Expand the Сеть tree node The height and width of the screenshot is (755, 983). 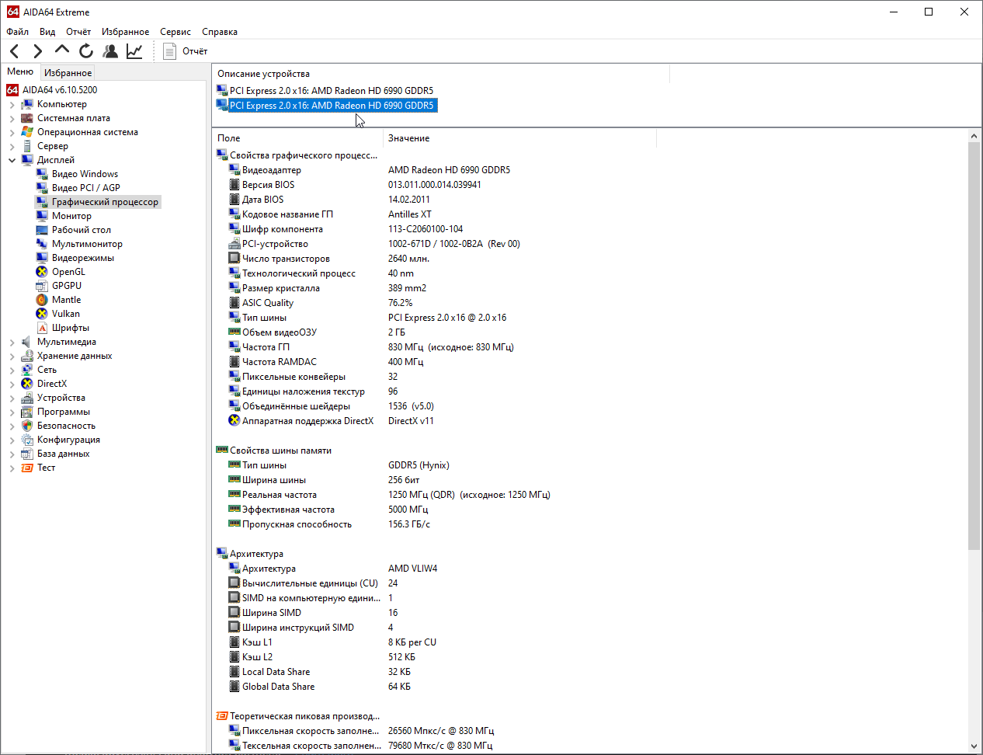pos(12,370)
